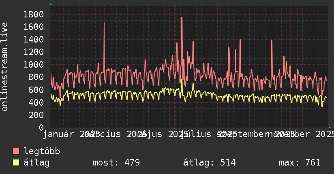Click the 1400 y-axis label

pos(34,40)
